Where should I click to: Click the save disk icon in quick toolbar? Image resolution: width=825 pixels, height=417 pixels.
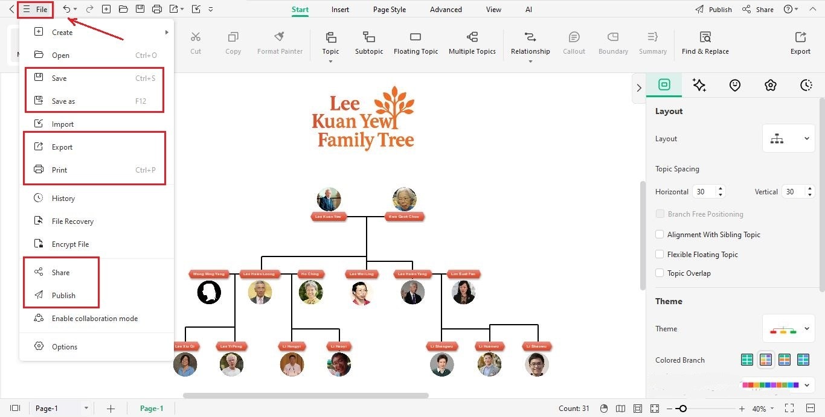140,10
